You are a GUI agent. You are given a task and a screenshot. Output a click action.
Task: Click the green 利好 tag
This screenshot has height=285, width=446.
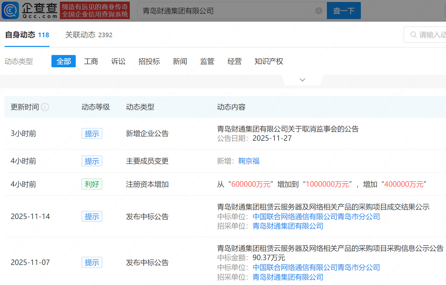92,184
